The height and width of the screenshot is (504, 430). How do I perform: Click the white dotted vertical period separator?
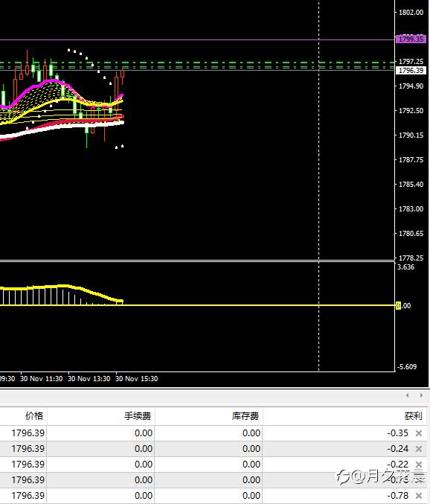tap(319, 186)
